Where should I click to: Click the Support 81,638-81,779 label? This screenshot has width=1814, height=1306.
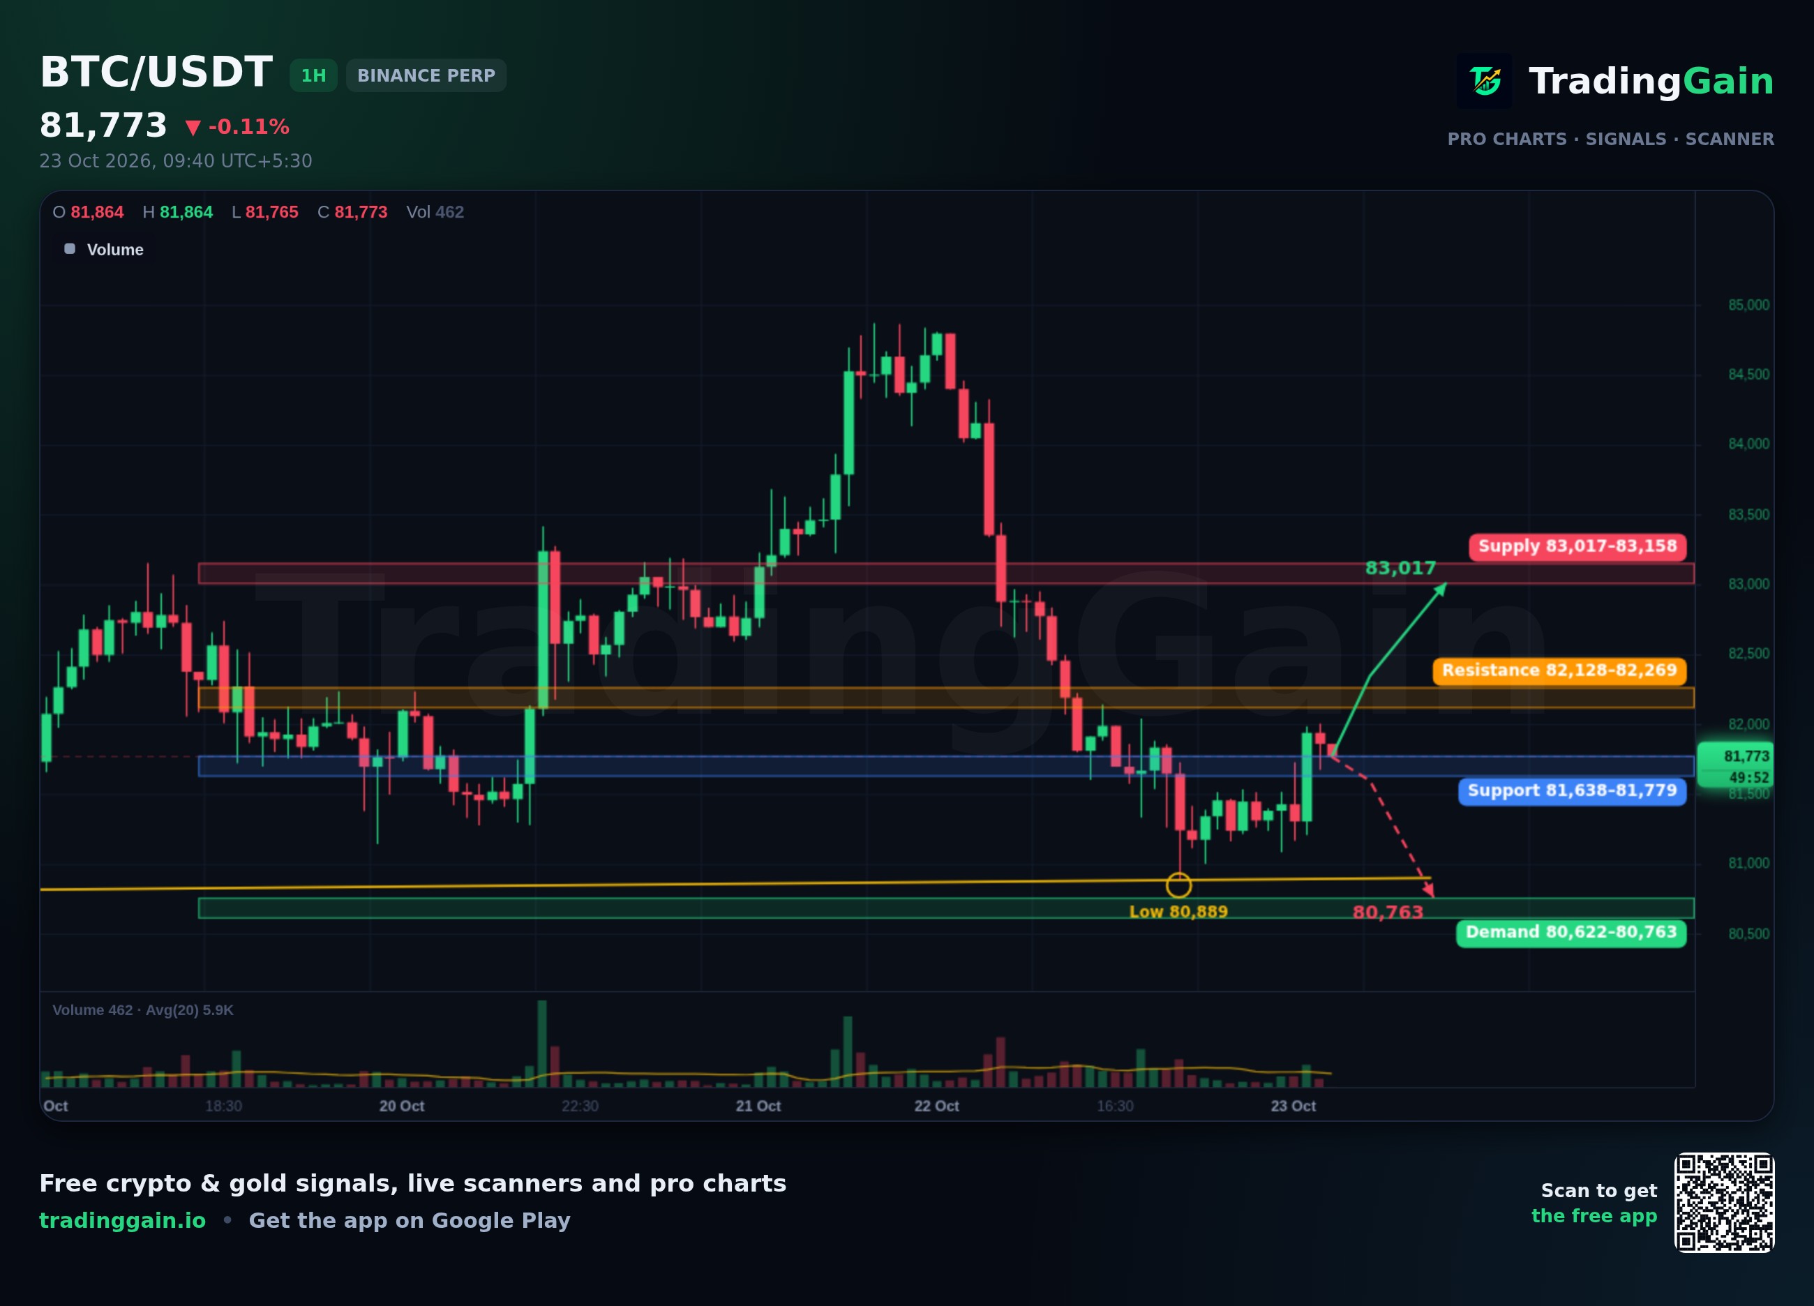(x=1573, y=791)
